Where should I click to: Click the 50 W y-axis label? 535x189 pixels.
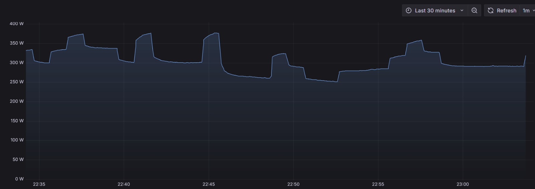pos(18,159)
